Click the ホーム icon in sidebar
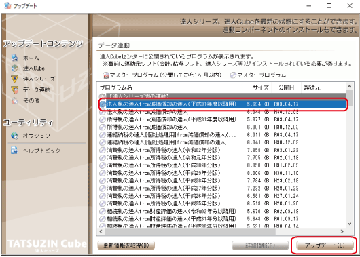The height and width of the screenshot is (257, 360). tap(15, 58)
